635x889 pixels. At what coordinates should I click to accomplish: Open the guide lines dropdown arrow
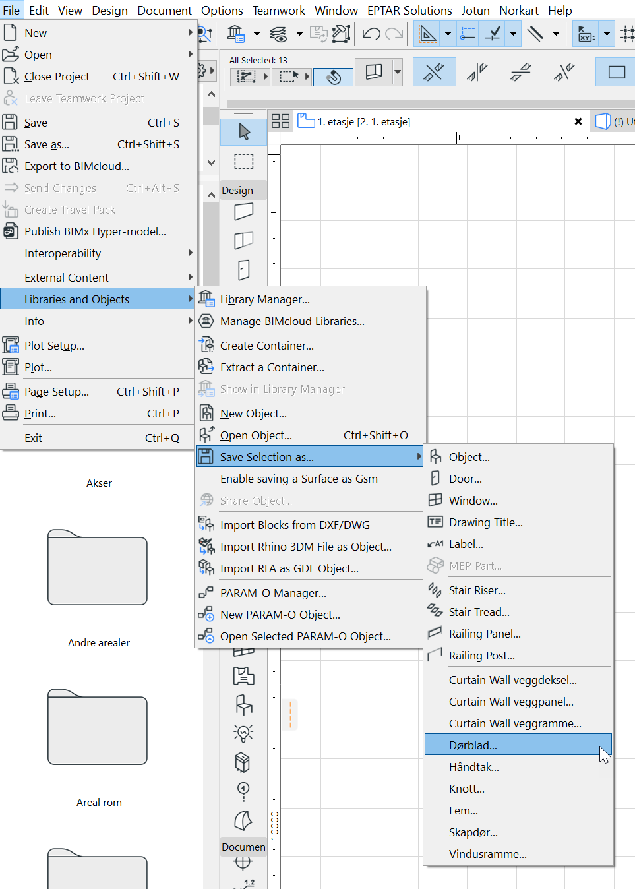coord(448,34)
